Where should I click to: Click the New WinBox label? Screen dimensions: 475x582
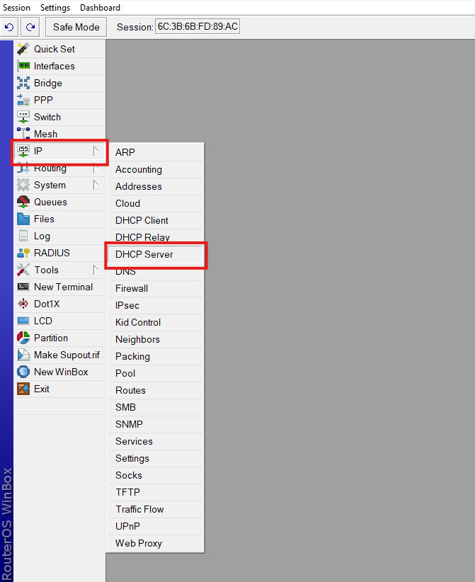[x=61, y=372]
